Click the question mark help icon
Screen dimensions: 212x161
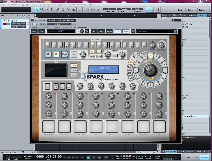click(x=80, y=10)
